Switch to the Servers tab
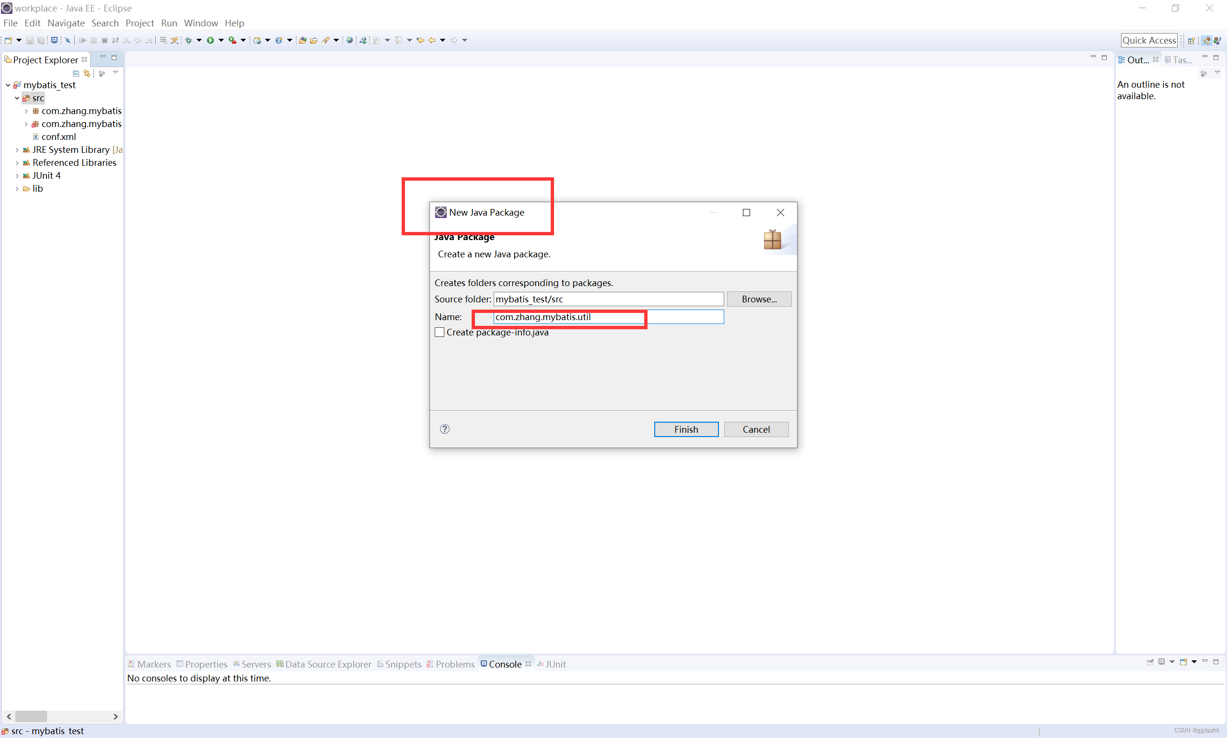 pos(252,664)
